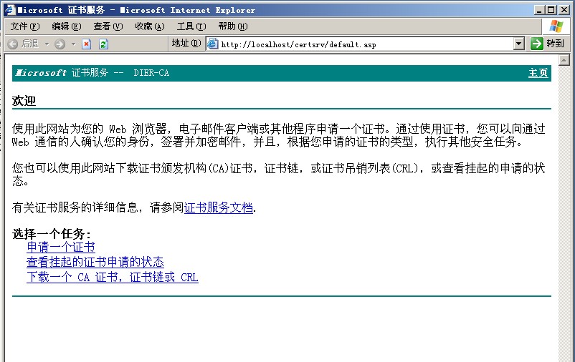Open the 工具 (Tools) menu
This screenshot has height=362, width=575.
(x=191, y=26)
